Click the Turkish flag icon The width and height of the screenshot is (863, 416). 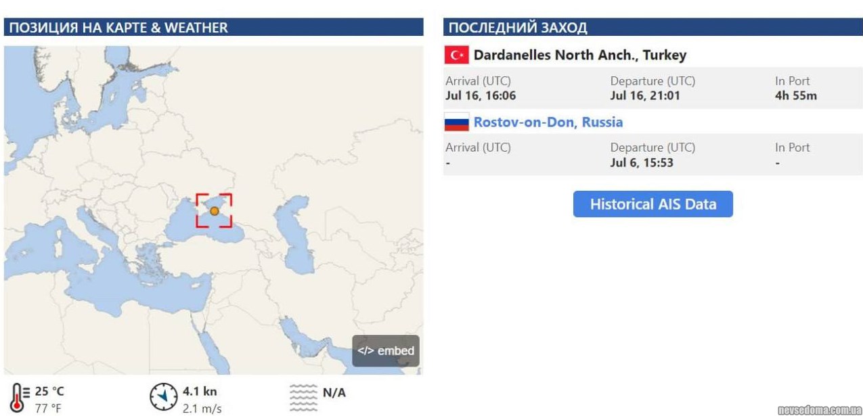pyautogui.click(x=457, y=55)
